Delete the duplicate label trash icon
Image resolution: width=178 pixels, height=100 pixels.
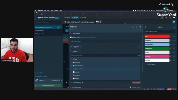pyautogui.click(x=174, y=40)
